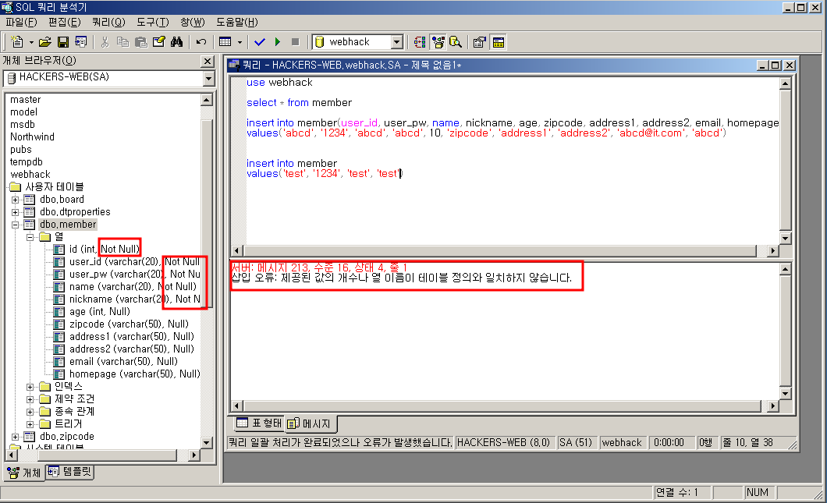Select the email (varchar(50), Null) column
This screenshot has height=503, width=827.
123,362
